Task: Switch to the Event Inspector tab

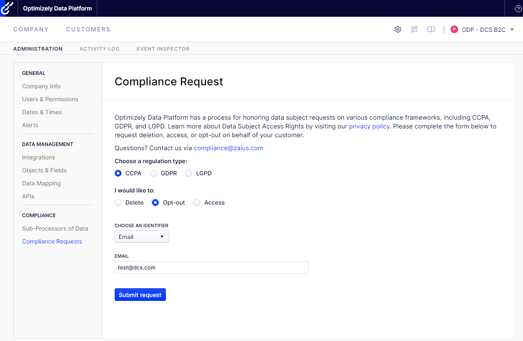Action: coord(163,49)
